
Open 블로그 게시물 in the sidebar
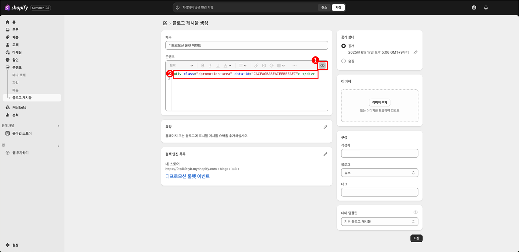point(22,98)
